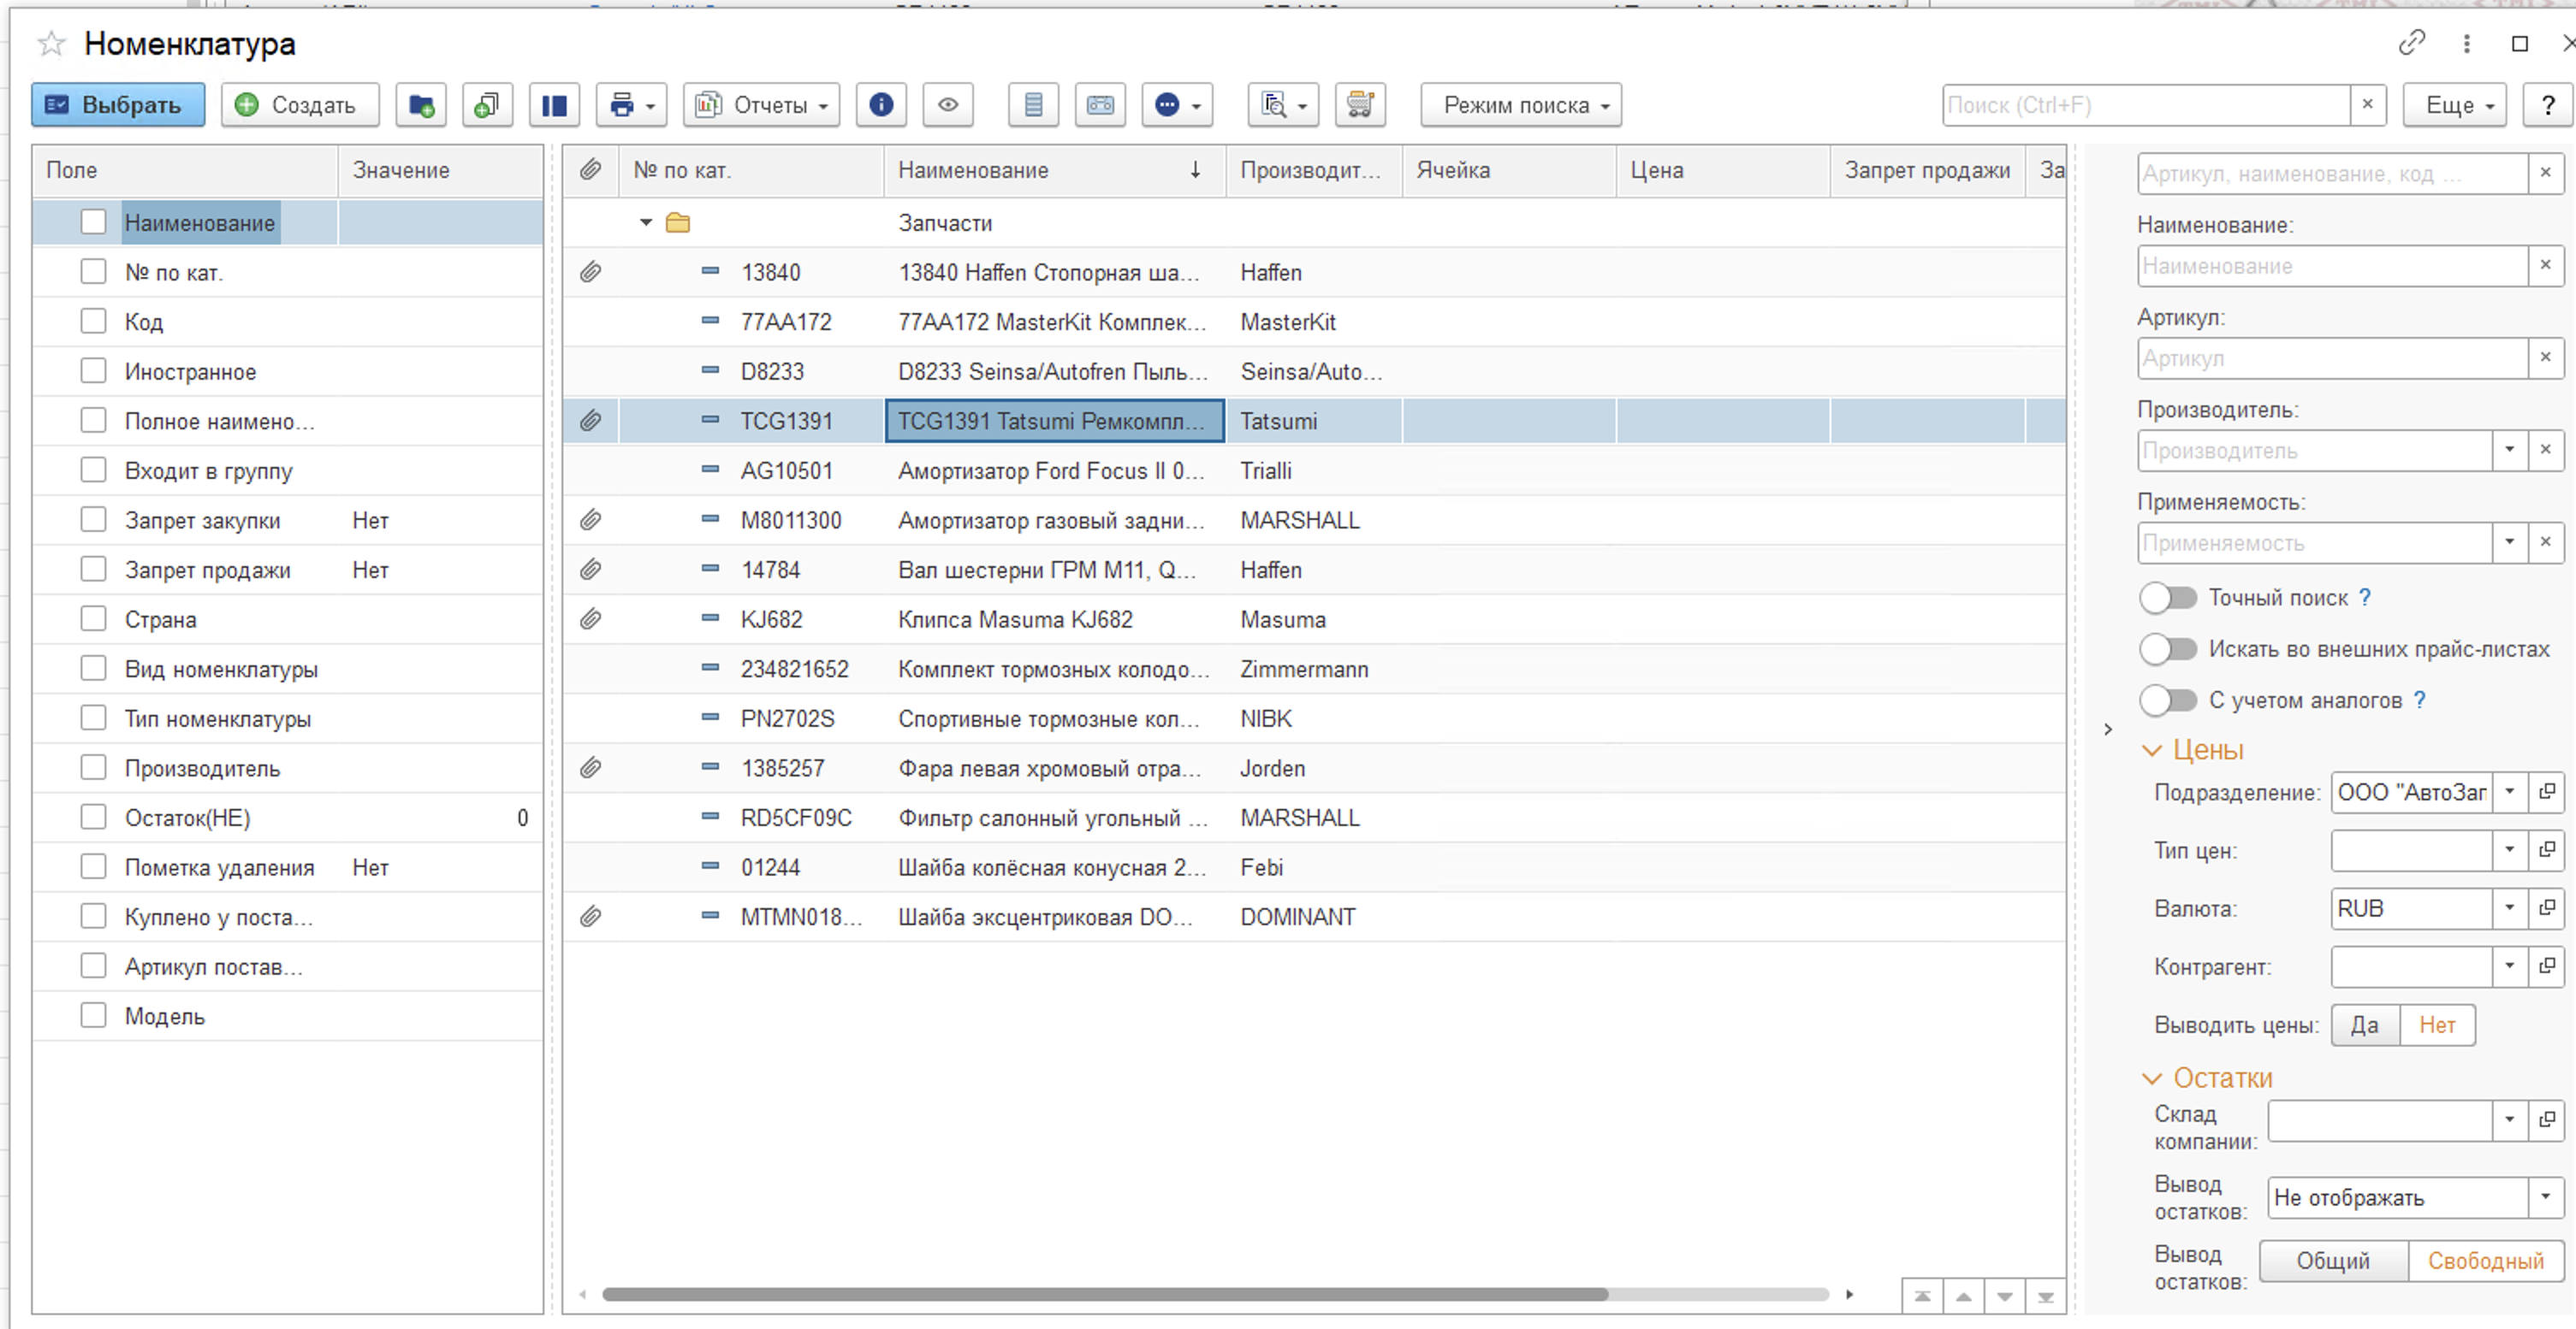Click the go to first row arrow icon
The image size is (2576, 1329).
pos(1922,1297)
